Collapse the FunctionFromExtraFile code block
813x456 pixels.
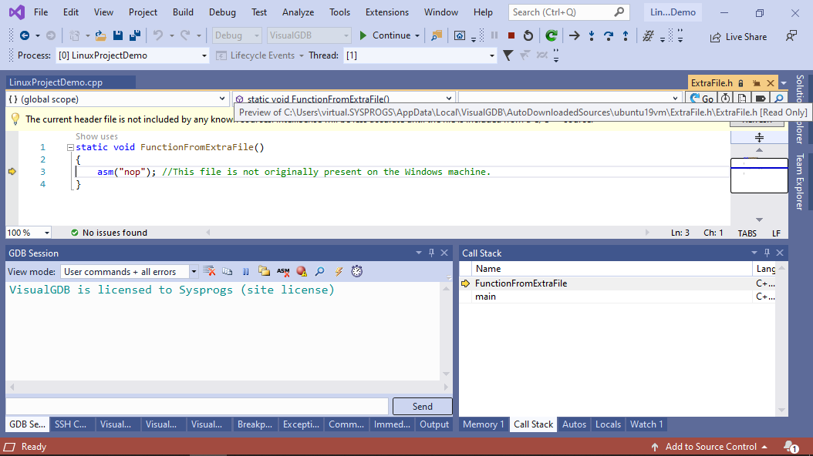point(70,148)
